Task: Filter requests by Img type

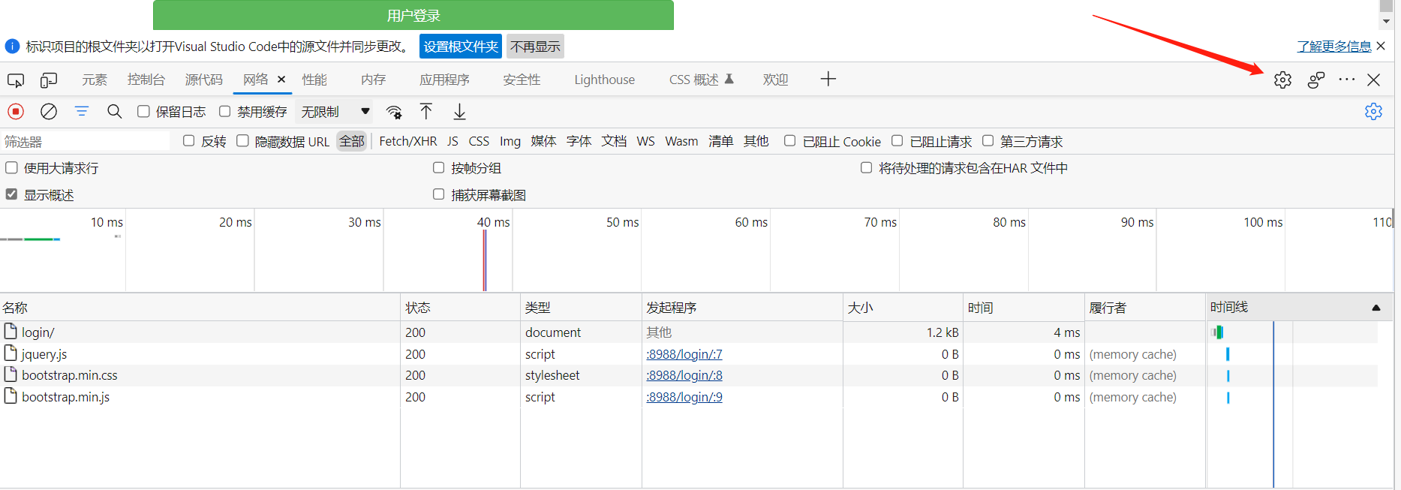Action: click(x=510, y=141)
